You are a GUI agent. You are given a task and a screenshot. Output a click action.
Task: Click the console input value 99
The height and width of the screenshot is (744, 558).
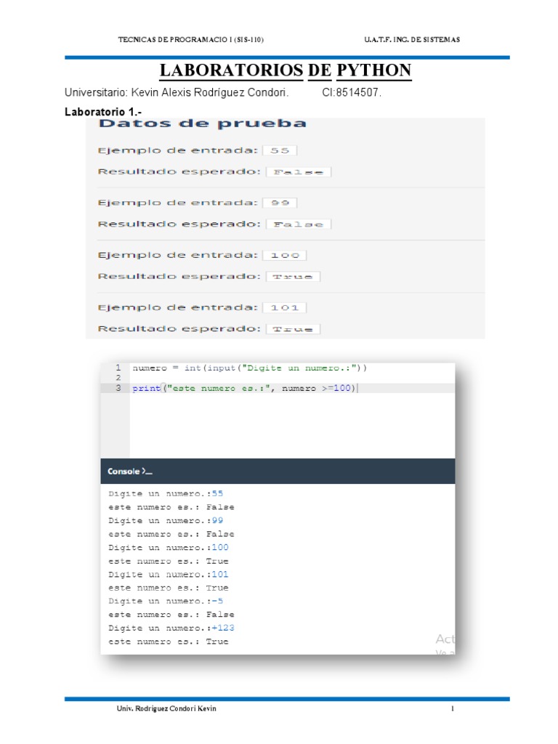[x=217, y=520]
